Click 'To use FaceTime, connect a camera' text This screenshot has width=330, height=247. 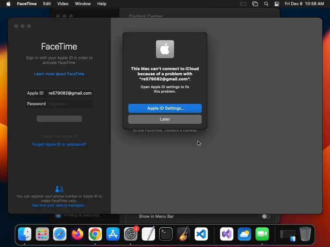click(x=165, y=130)
